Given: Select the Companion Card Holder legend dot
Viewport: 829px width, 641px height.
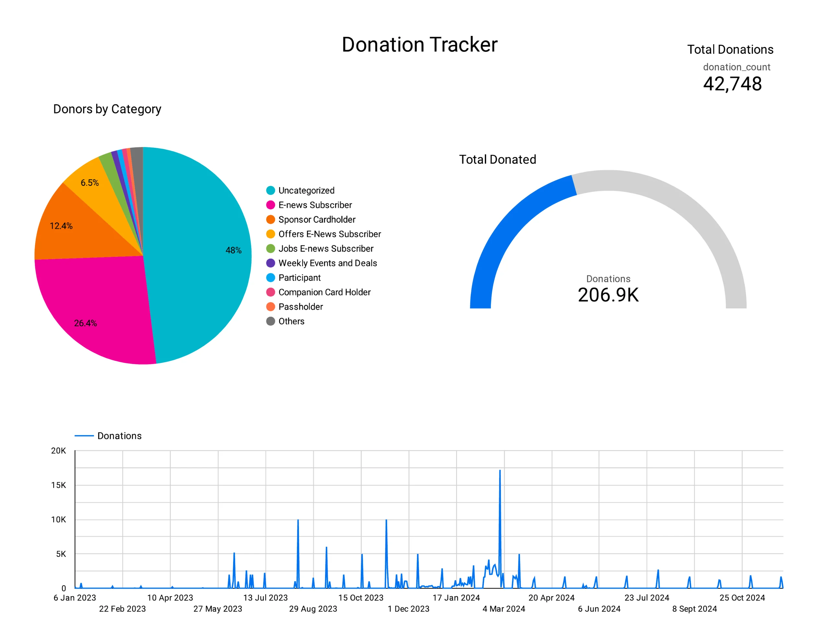Looking at the screenshot, I should coord(271,292).
